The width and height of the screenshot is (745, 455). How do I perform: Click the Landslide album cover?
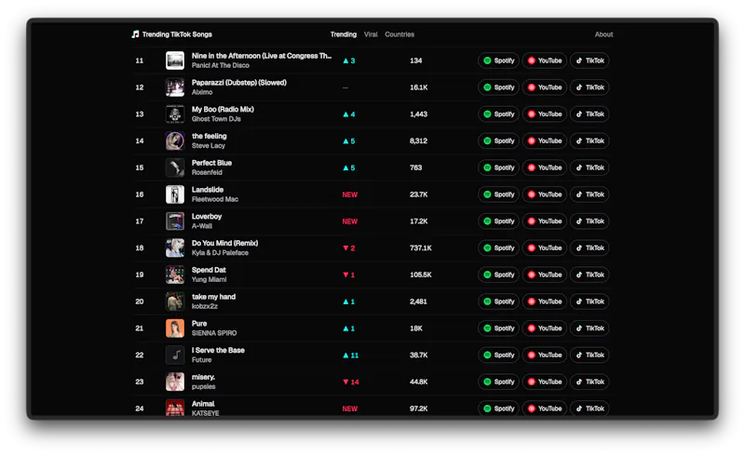coord(175,194)
